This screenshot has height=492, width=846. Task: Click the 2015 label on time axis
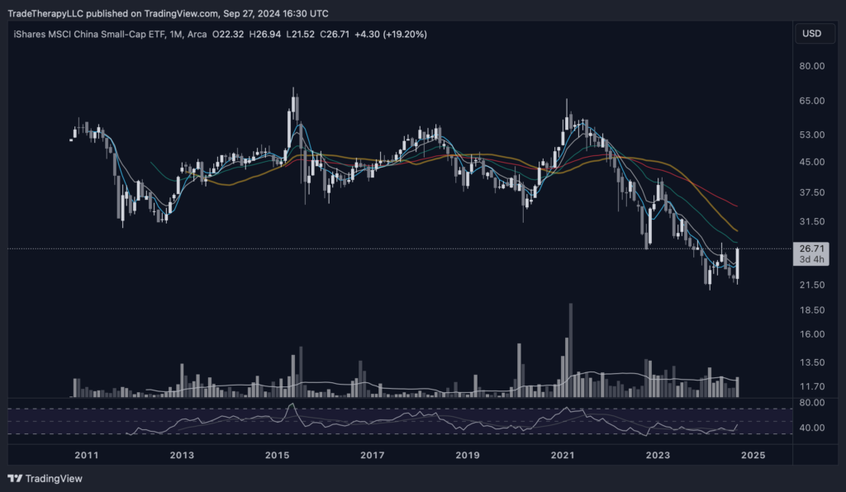point(277,455)
